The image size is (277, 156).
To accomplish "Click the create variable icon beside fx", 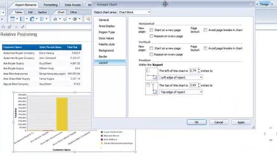I will (10, 27).
